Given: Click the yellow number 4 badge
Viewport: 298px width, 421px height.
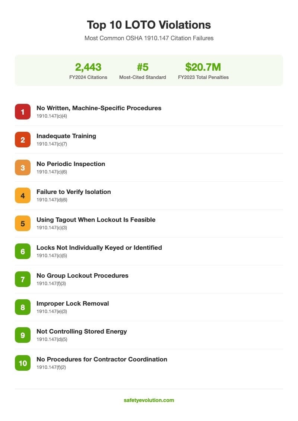Looking at the screenshot, I should tap(23, 195).
